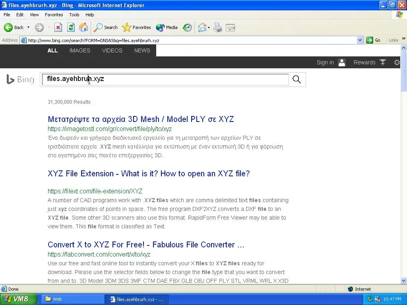Click the user profile avatar icon
The width and height of the screenshot is (407, 305).
click(x=342, y=62)
